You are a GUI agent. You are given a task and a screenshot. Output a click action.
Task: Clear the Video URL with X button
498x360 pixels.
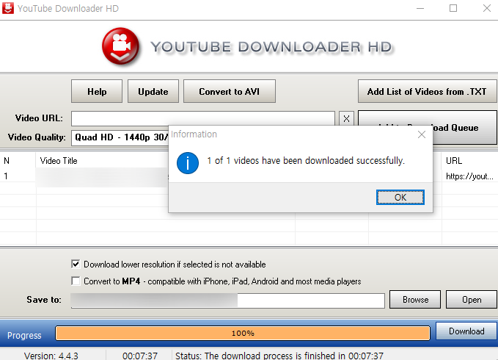pos(346,118)
